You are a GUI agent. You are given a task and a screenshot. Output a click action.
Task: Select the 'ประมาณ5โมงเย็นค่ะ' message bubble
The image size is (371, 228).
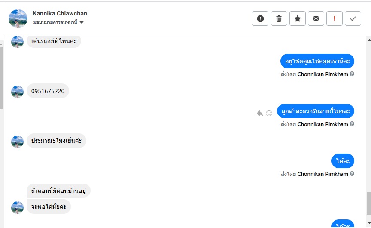point(56,141)
